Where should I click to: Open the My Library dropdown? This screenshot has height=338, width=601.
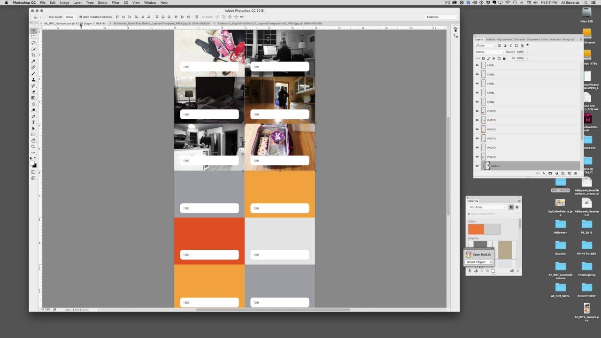point(487,207)
